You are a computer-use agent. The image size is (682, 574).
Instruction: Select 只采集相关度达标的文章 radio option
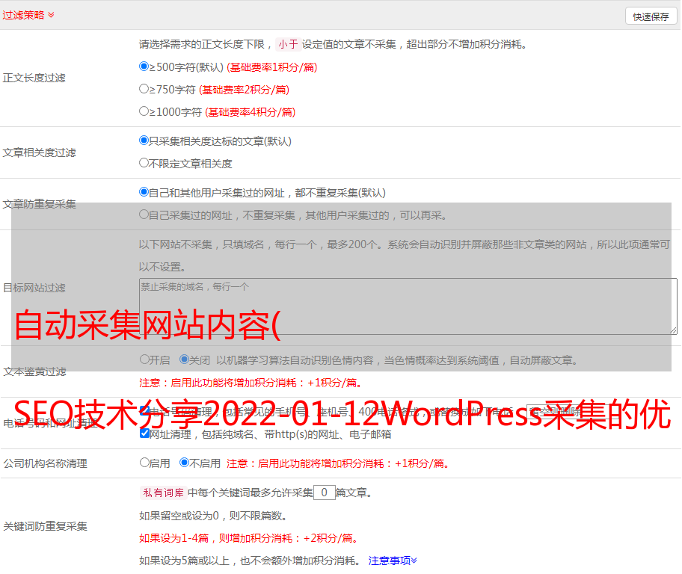click(144, 141)
